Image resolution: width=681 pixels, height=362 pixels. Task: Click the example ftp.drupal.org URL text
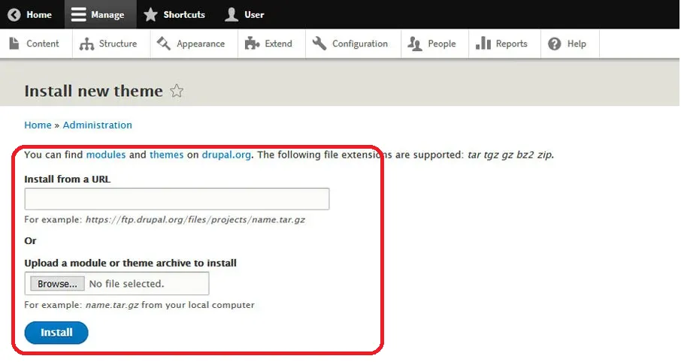(x=195, y=219)
